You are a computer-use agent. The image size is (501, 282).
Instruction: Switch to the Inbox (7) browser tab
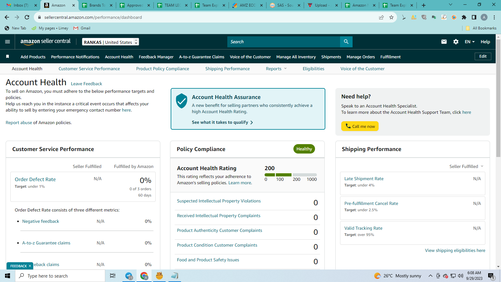click(21, 5)
